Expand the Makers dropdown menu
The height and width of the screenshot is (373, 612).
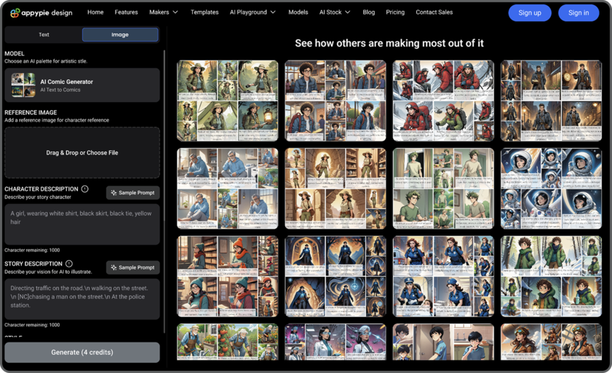click(163, 12)
